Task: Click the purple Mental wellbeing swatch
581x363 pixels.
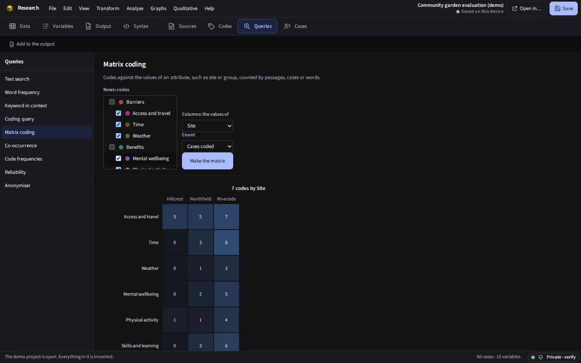Action: [127, 159]
